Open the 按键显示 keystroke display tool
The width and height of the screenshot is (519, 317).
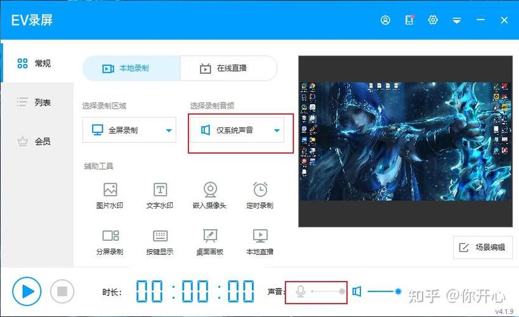(x=160, y=242)
